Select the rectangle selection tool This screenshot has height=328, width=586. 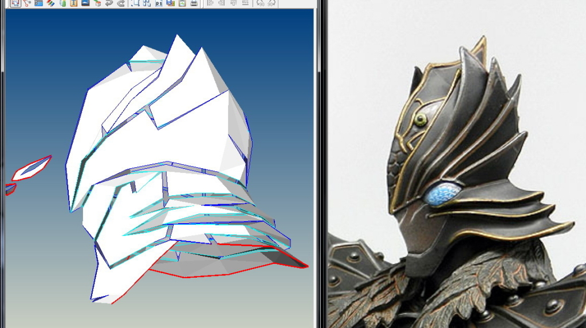click(x=135, y=3)
